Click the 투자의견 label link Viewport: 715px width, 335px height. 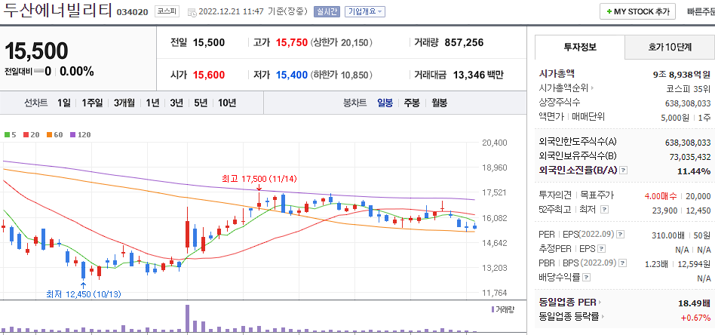[555, 196]
